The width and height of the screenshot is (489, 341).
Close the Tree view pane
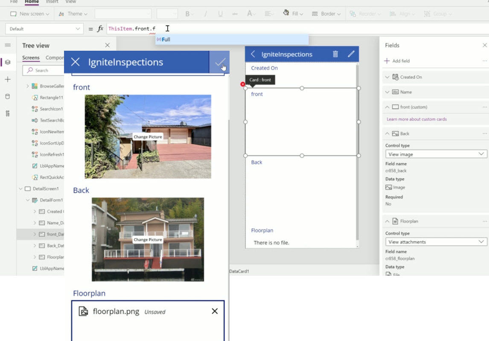click(107, 45)
